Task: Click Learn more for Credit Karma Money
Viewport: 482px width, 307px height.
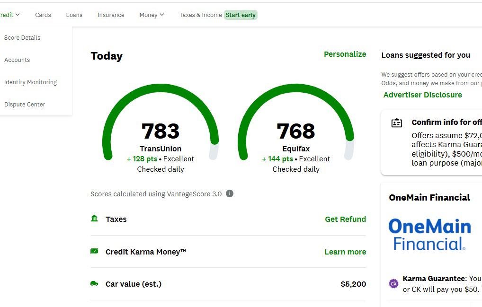Action: pyautogui.click(x=345, y=252)
